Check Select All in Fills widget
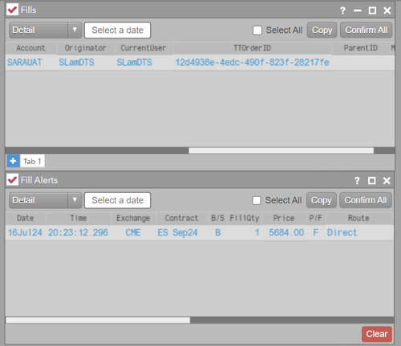The height and width of the screenshot is (346, 401). pos(257,30)
